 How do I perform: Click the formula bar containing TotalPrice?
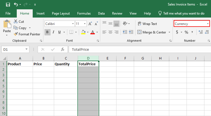140,49
